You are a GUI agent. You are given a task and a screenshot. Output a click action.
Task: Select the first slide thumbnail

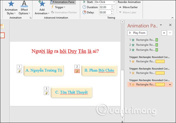(2, 26)
